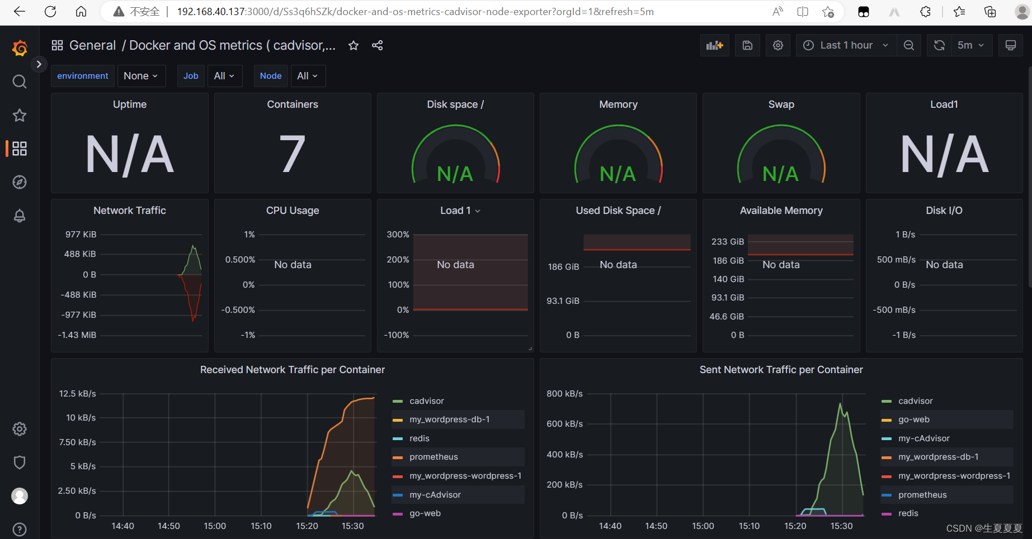Open the Share dashboard dialog
Screen dimensions: 1032x539
377,45
